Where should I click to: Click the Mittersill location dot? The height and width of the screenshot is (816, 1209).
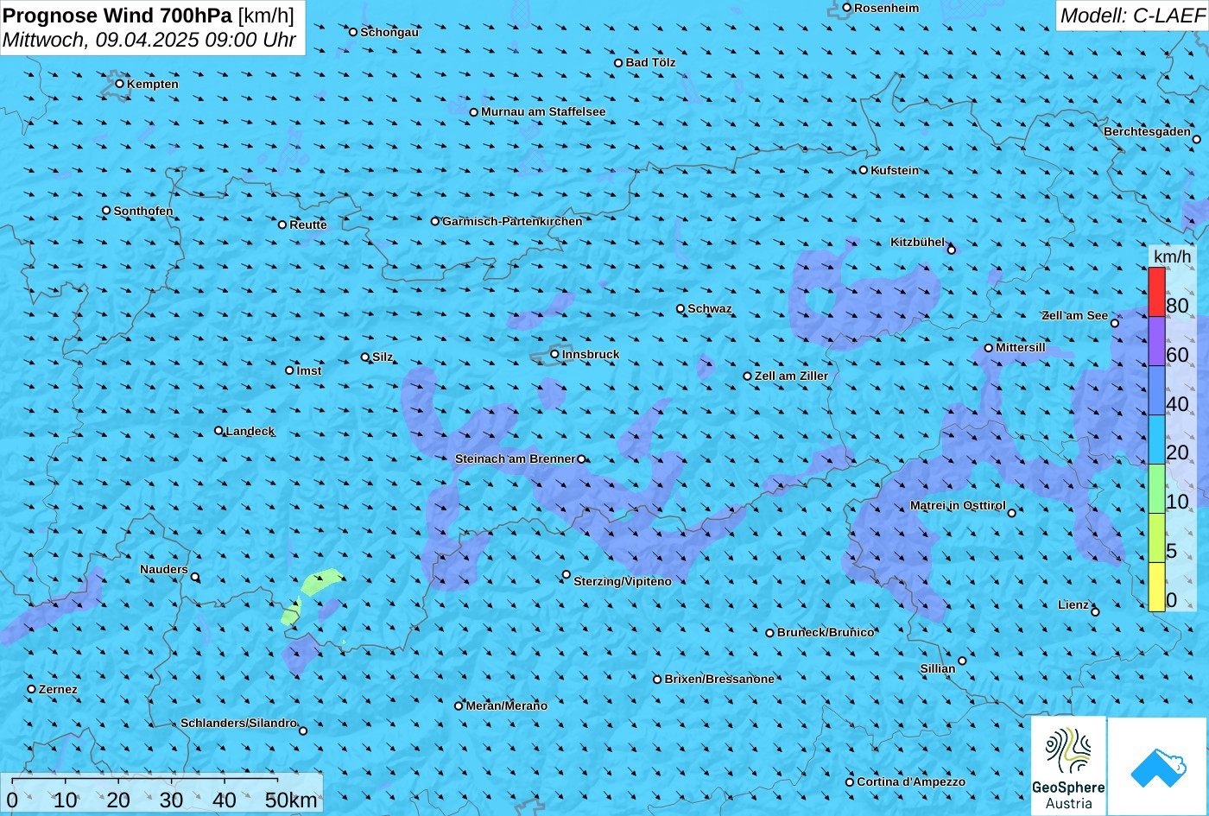click(x=989, y=348)
